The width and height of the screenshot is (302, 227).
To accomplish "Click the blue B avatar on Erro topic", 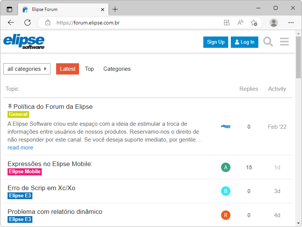I will tap(226, 191).
